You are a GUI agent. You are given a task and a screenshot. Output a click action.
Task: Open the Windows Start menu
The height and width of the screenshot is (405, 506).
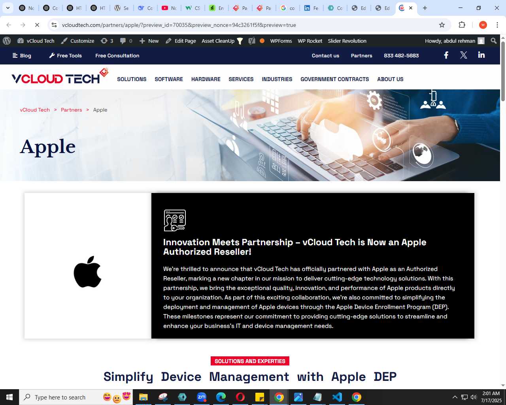[x=9, y=397]
